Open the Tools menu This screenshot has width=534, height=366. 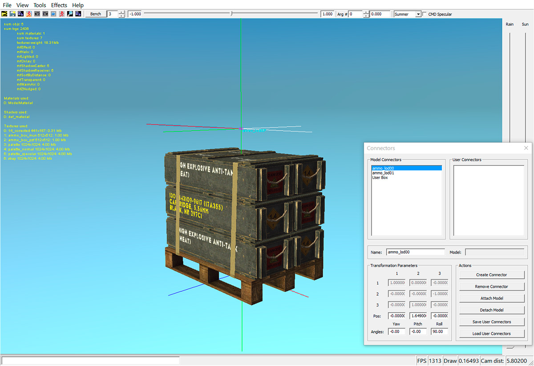tap(40, 5)
